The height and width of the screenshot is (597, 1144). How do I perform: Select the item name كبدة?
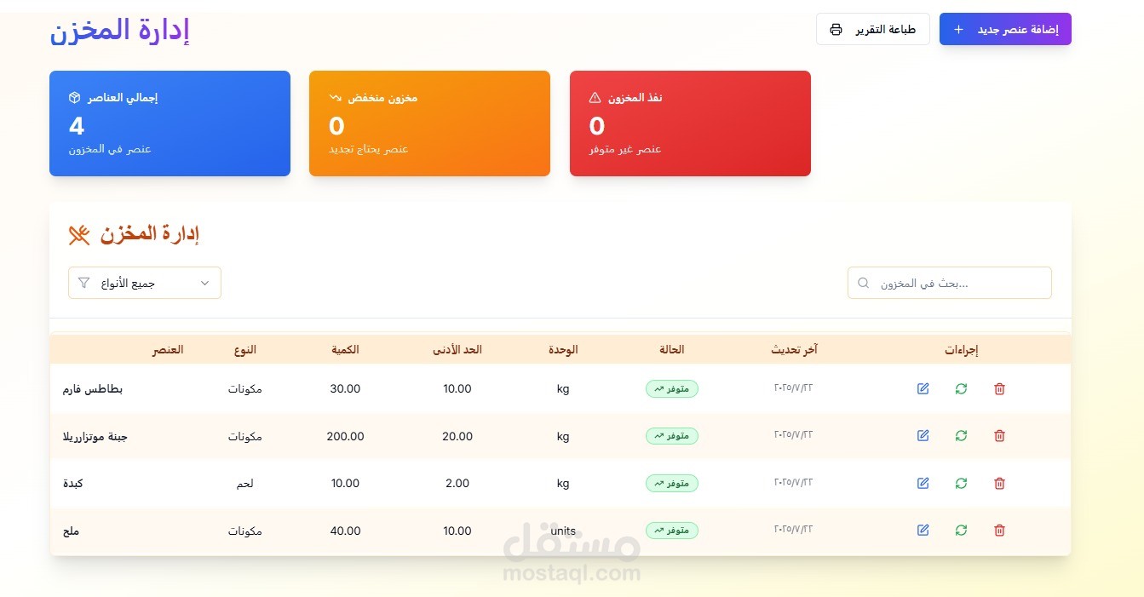[x=73, y=484]
